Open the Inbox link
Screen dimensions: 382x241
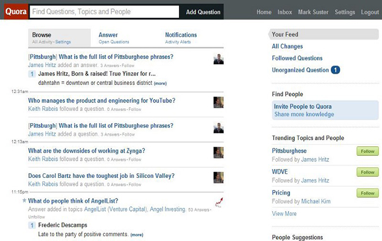pos(284,12)
